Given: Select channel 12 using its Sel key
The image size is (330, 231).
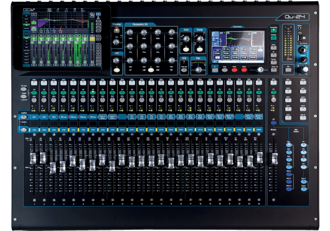Looking at the screenshot, I should pos(141,93).
